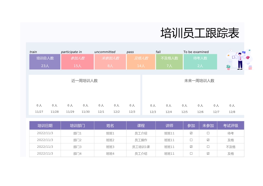Click the 培训日期 column header

click(45, 125)
